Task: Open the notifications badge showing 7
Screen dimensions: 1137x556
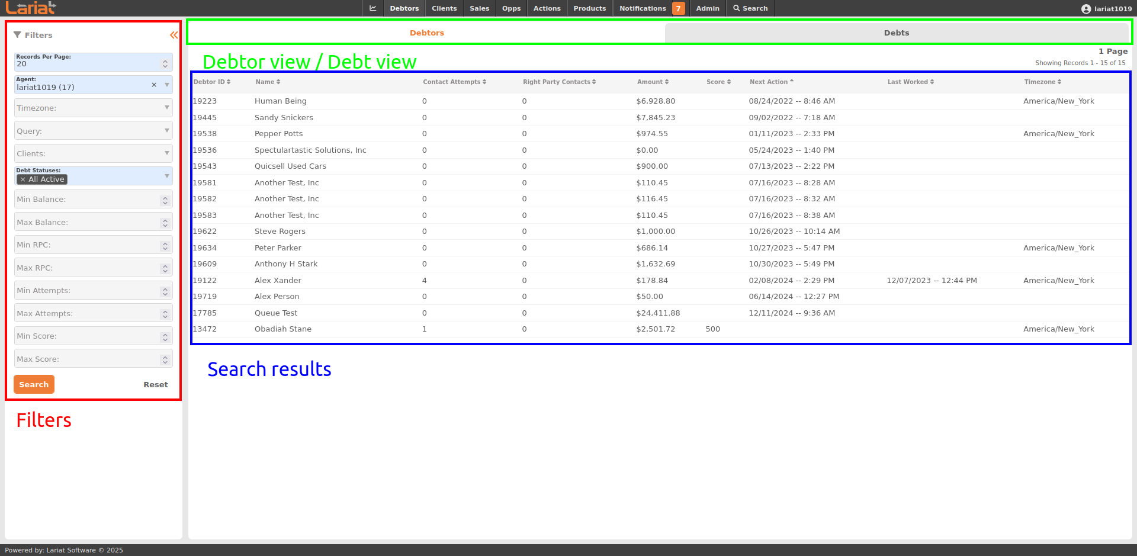Action: click(x=678, y=8)
